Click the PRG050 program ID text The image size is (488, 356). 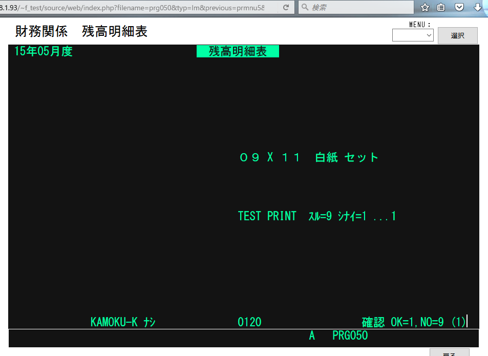[x=350, y=336]
